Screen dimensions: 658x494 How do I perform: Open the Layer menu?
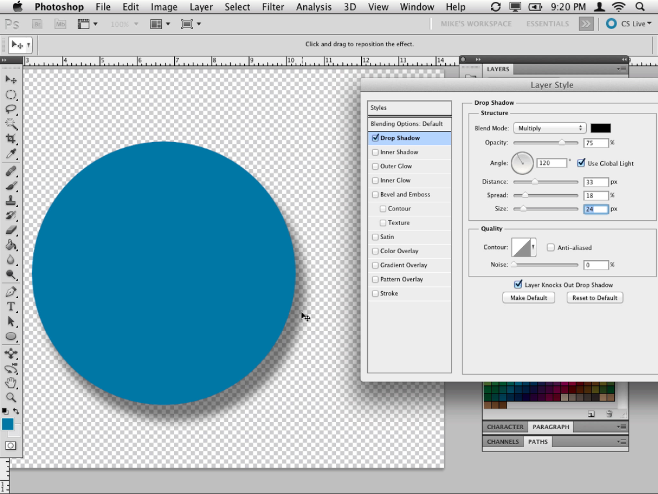click(201, 7)
